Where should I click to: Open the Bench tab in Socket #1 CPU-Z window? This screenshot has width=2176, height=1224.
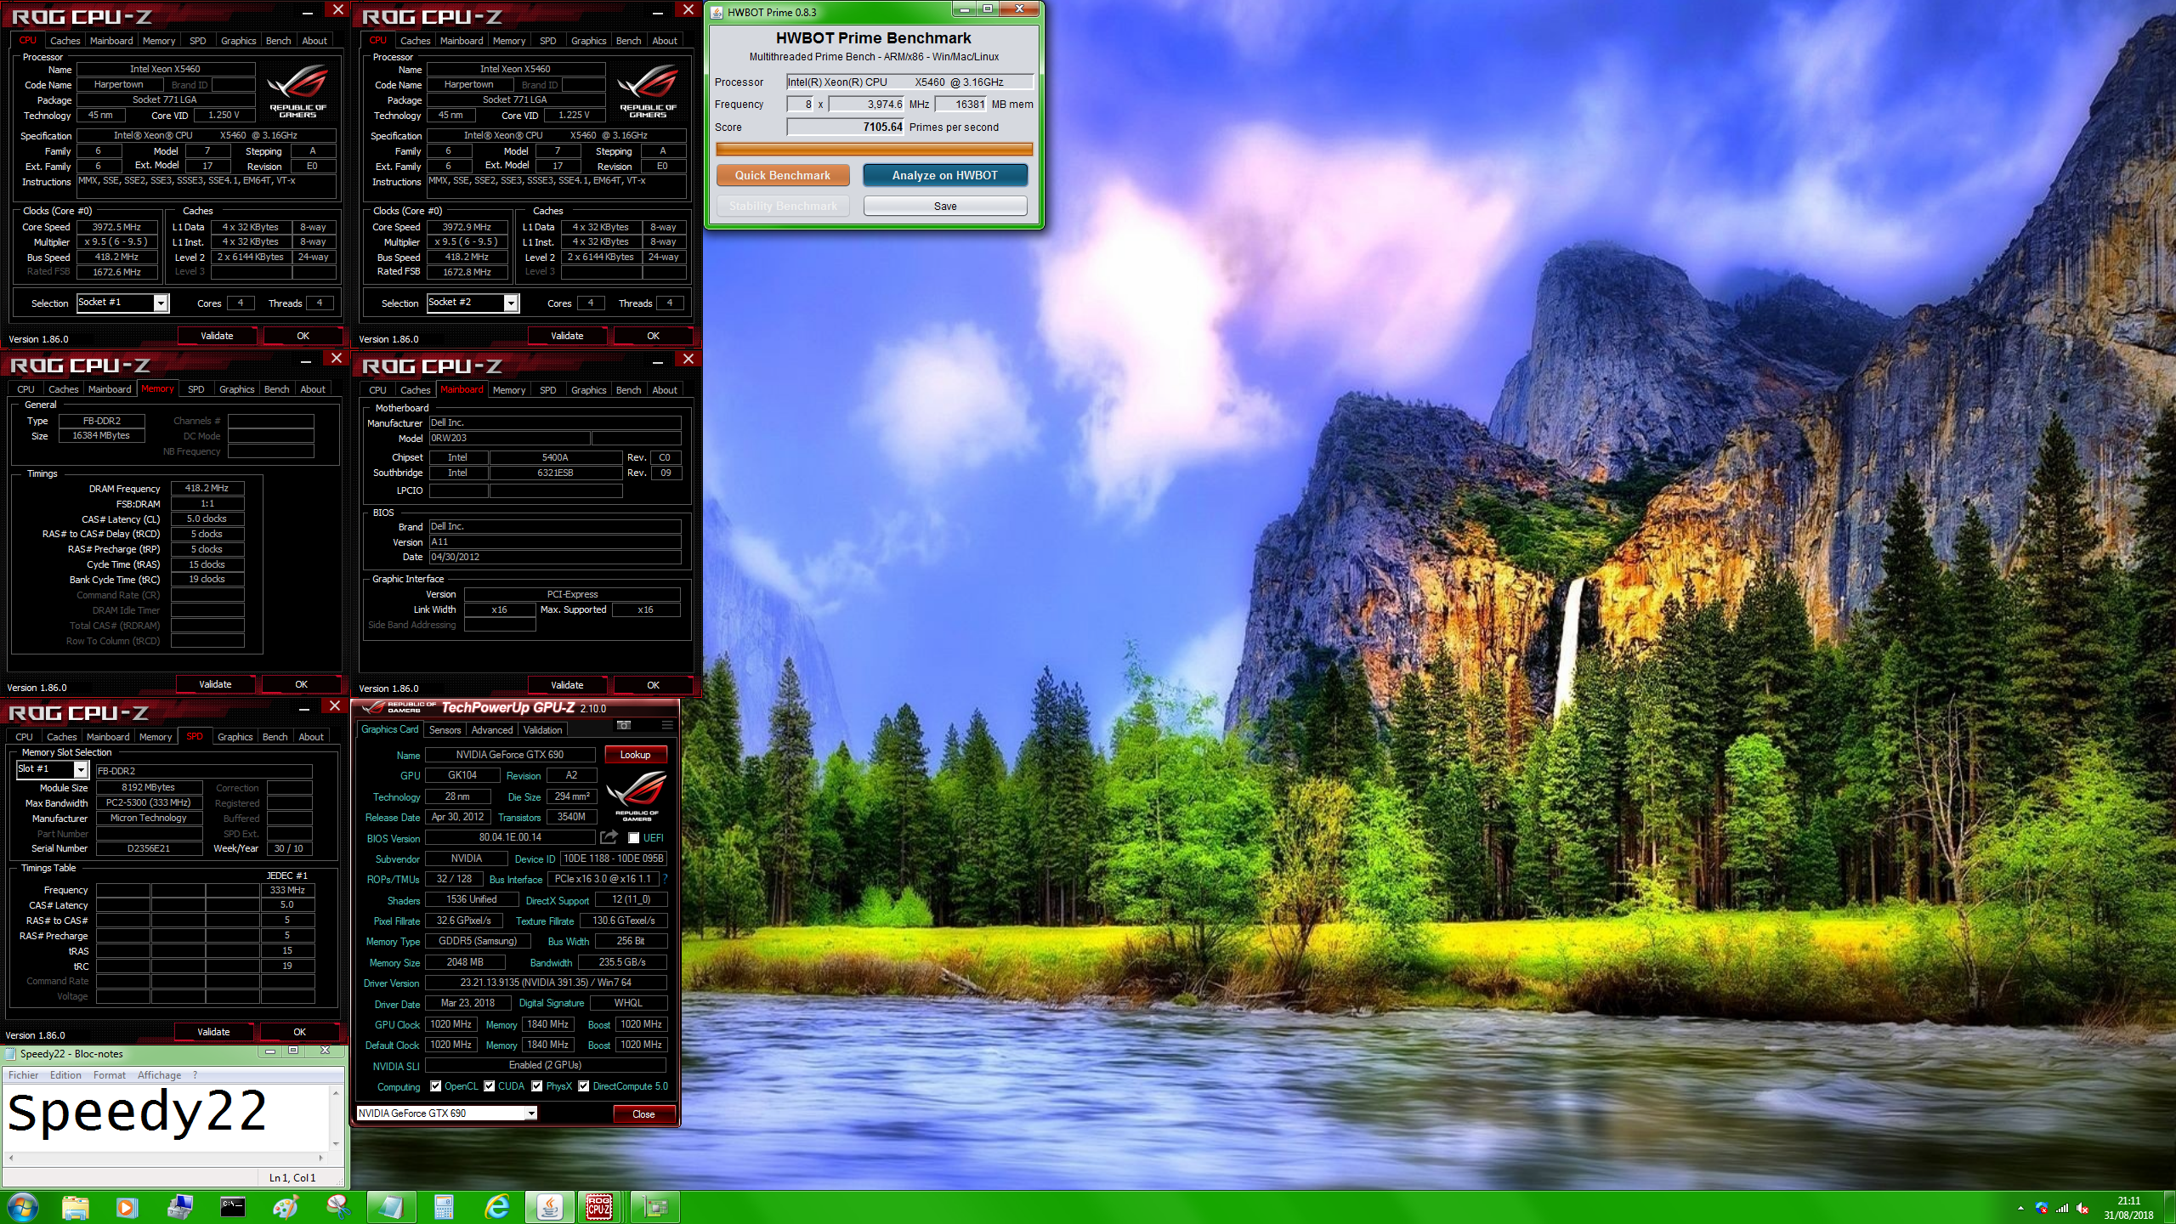(278, 41)
